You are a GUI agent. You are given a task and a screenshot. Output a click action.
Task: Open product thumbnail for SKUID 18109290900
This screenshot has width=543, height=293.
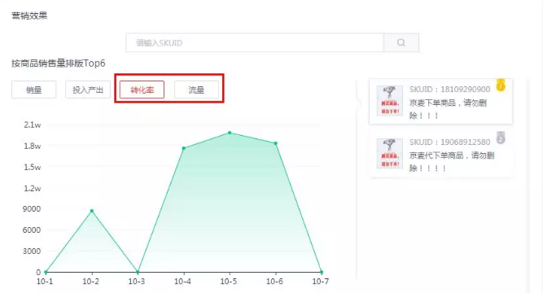point(390,100)
